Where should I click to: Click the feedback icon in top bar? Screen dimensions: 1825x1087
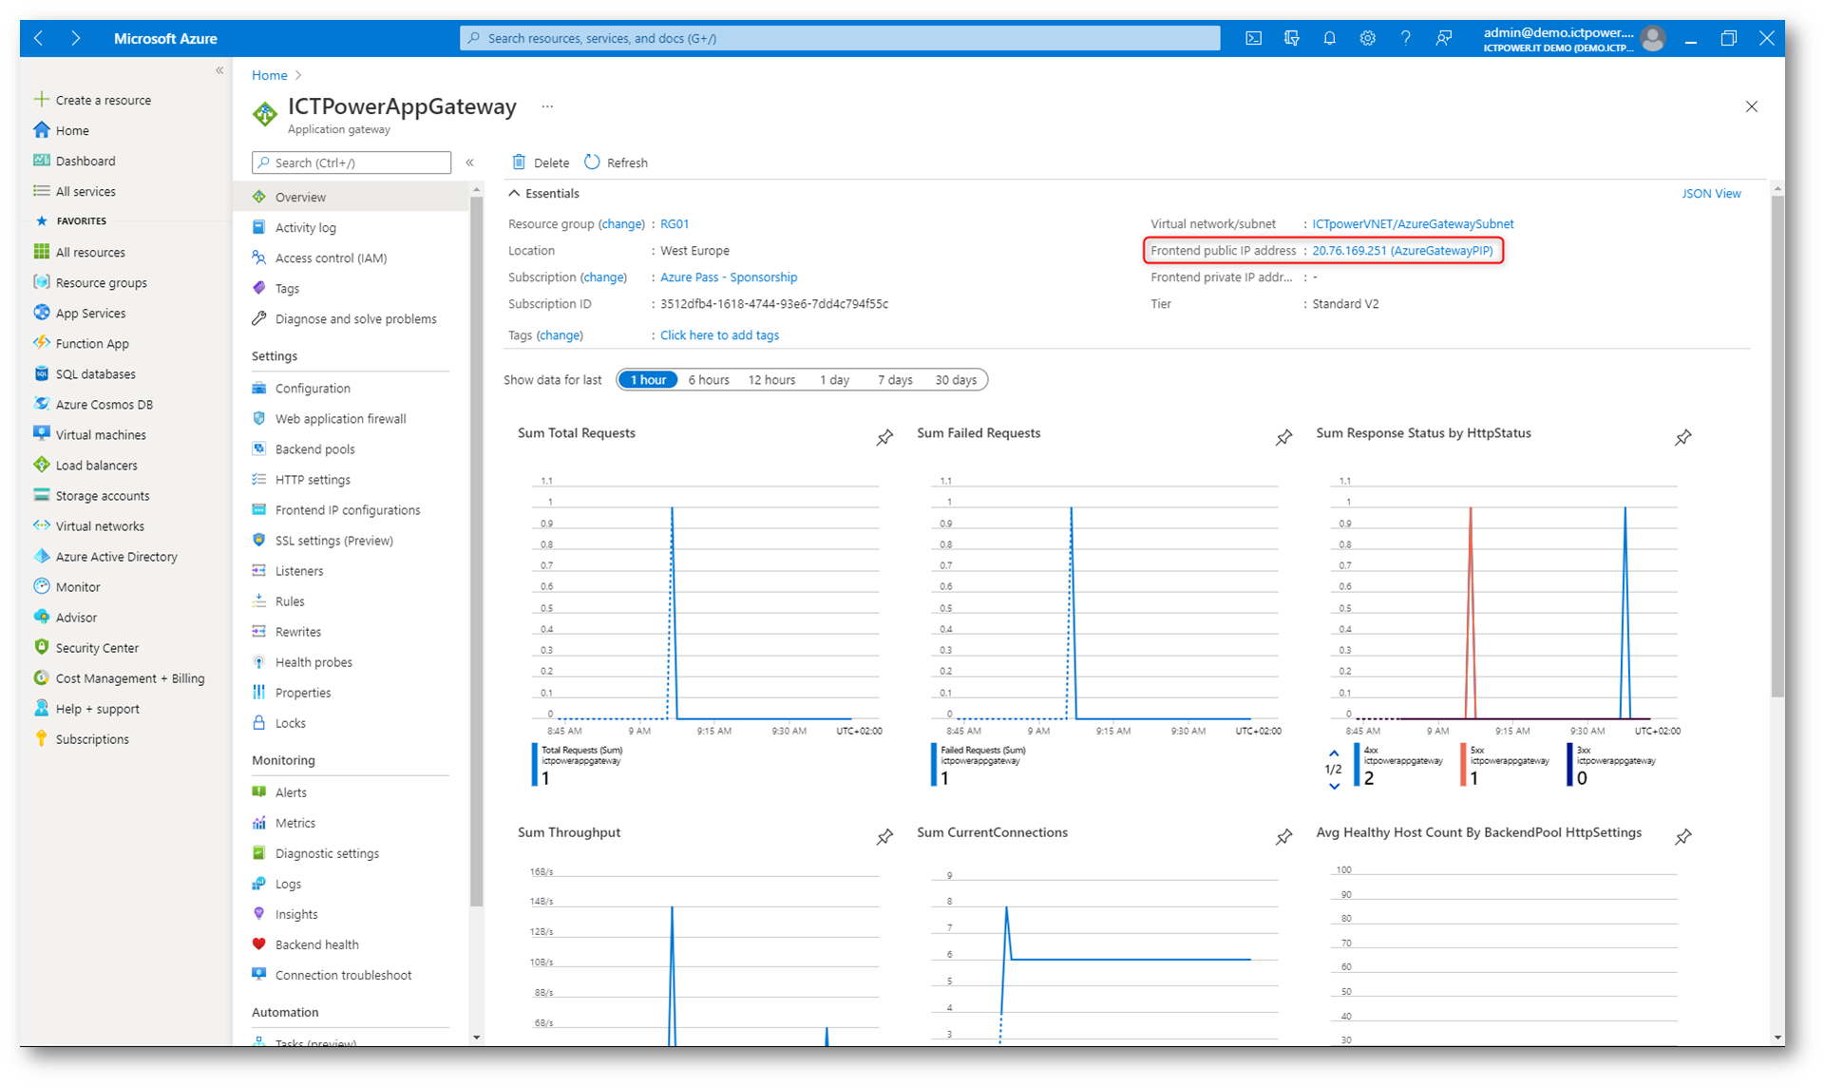click(x=1443, y=38)
